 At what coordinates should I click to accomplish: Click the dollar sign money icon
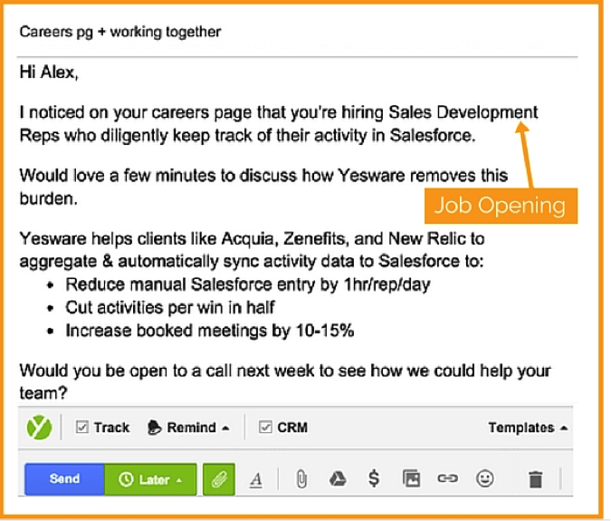(x=374, y=478)
